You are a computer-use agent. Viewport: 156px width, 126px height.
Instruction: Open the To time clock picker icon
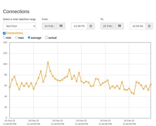149,26
